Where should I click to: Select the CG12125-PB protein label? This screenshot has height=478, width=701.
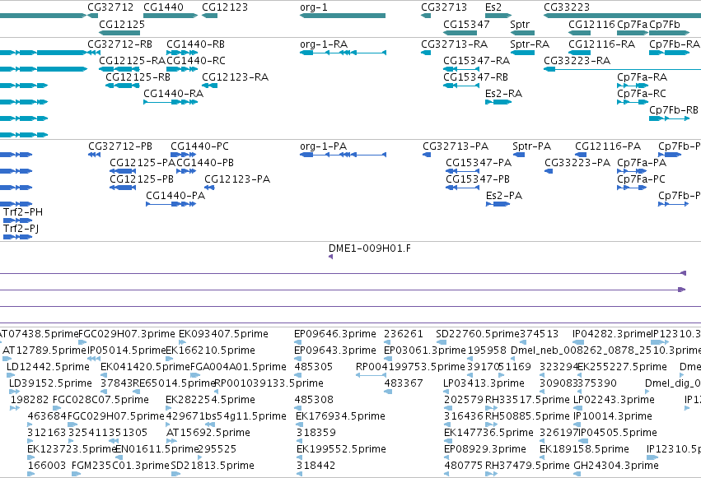pos(142,179)
